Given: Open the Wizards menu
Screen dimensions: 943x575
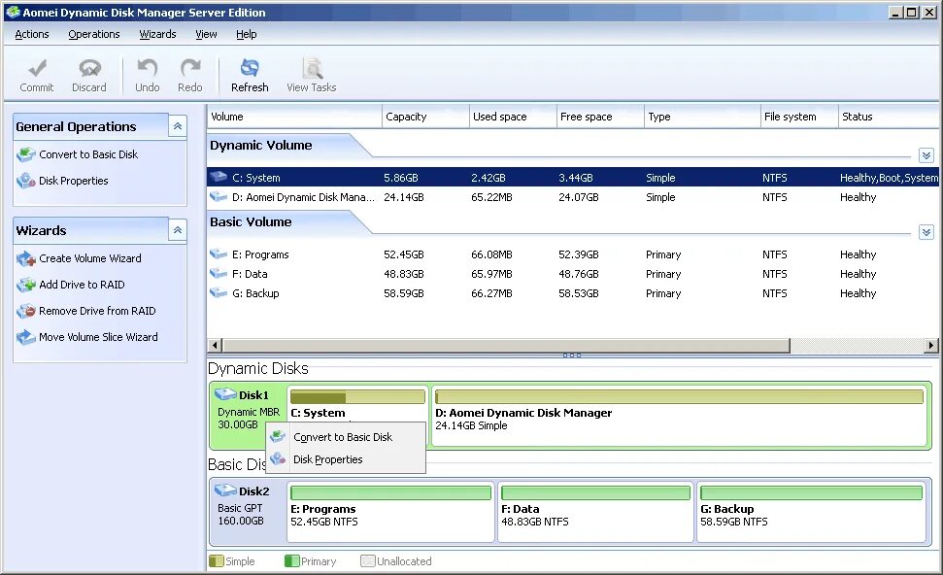Looking at the screenshot, I should coord(157,34).
